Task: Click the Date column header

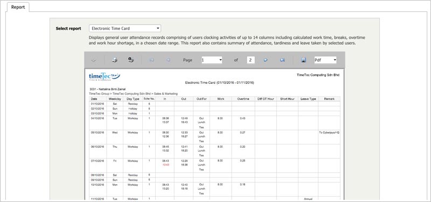Action: (x=94, y=99)
